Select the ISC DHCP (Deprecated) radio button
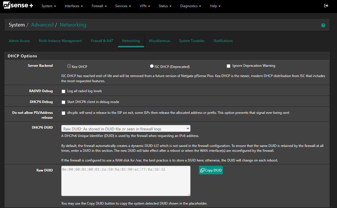Image resolution: width=337 pixels, height=208 pixels. pos(152,66)
